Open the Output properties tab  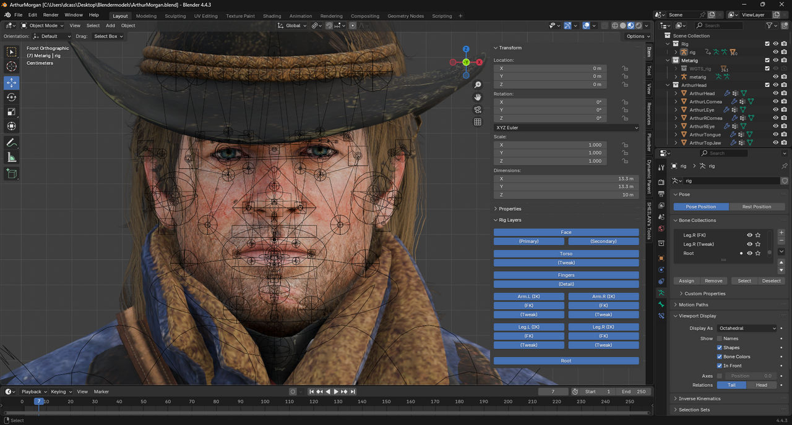661,193
